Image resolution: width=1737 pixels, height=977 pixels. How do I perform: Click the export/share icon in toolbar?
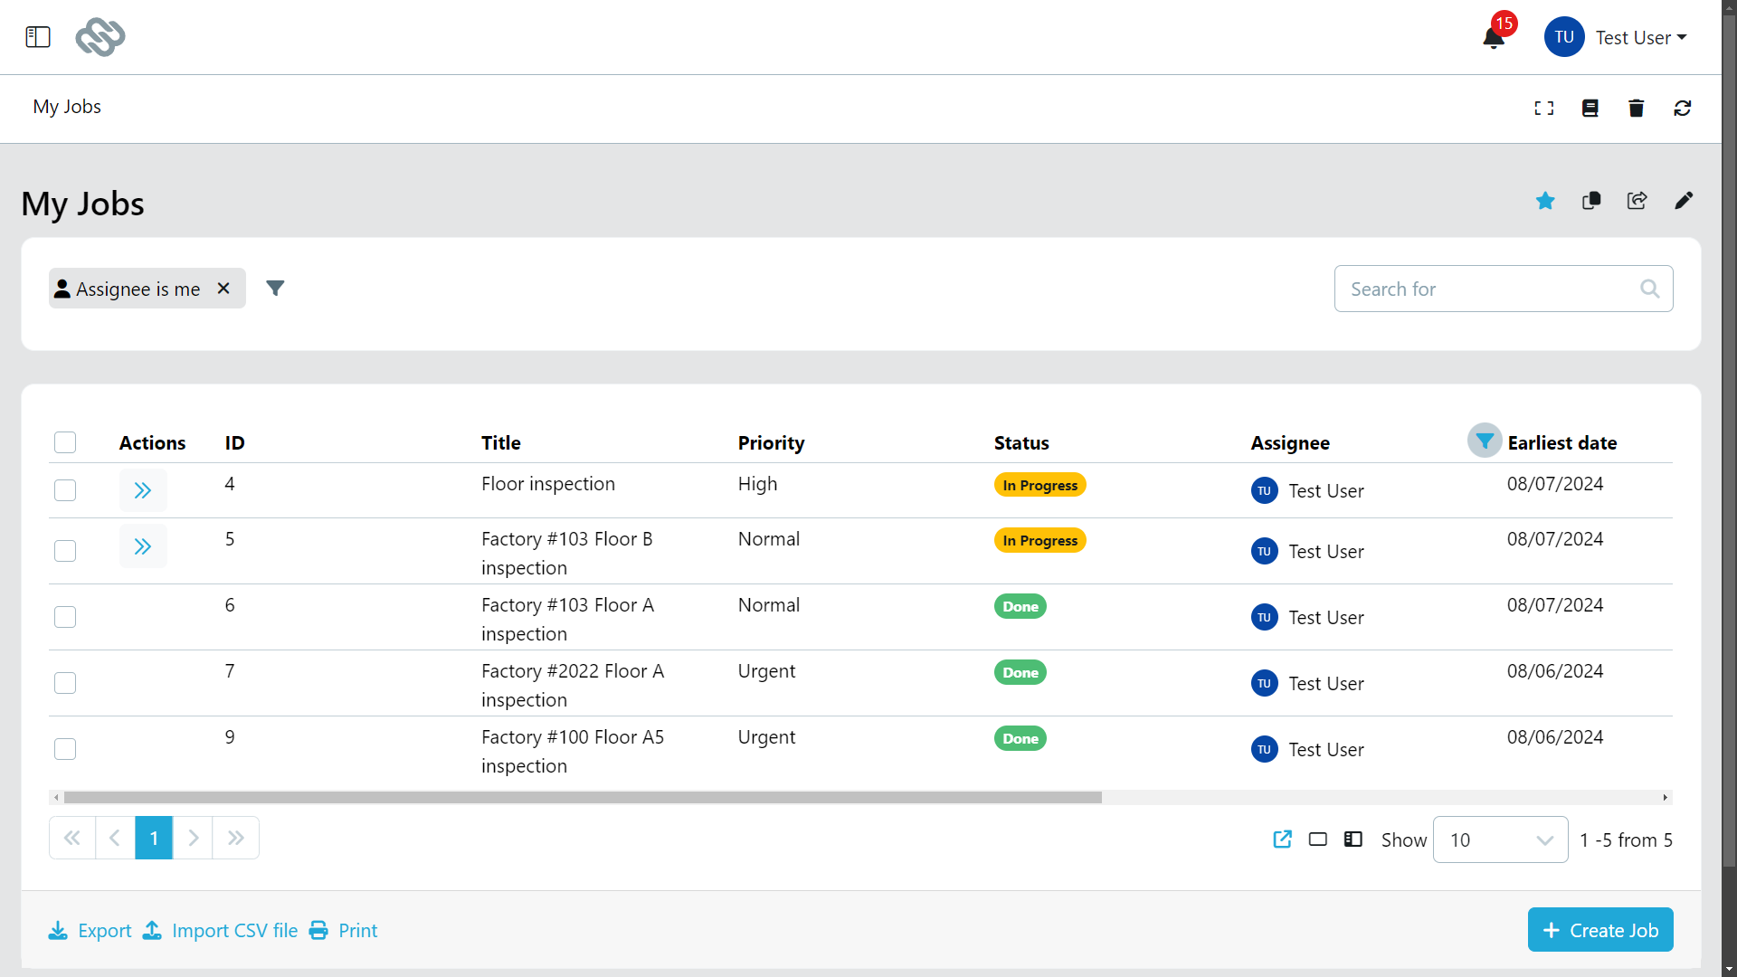(x=1636, y=201)
